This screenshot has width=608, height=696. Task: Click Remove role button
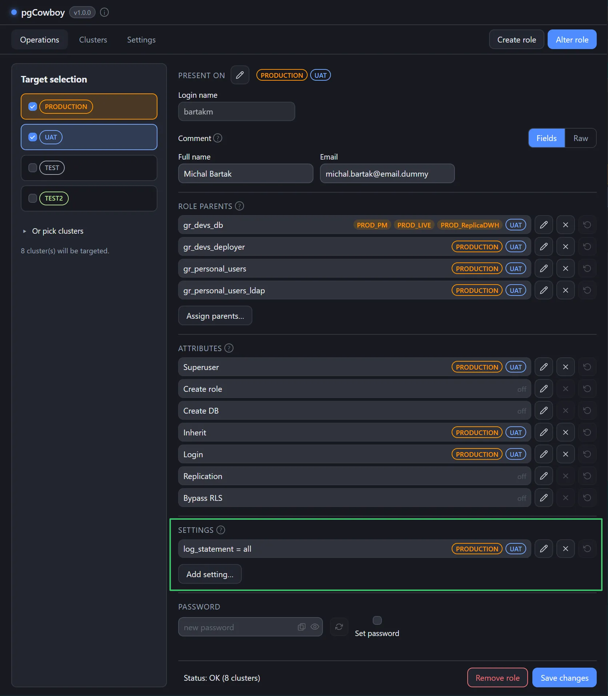[497, 678]
